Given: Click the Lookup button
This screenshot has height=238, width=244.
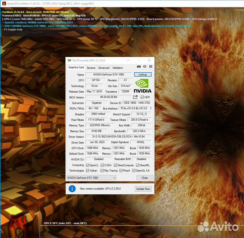Looking at the screenshot, I should (x=143, y=74).
